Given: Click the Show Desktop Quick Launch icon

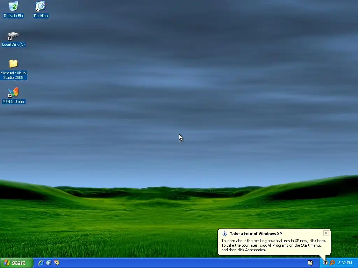Looking at the screenshot, I should (49, 263).
